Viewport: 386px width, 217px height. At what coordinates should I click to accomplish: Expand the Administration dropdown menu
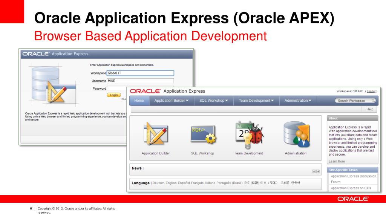tap(298, 101)
